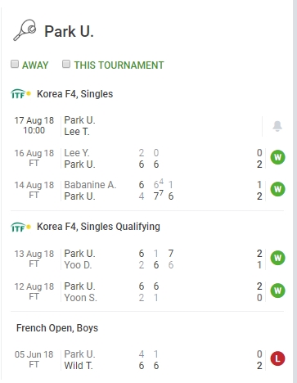The image size is (297, 383).
Task: Open the French Open, Boys tournament link
Action: (57, 328)
